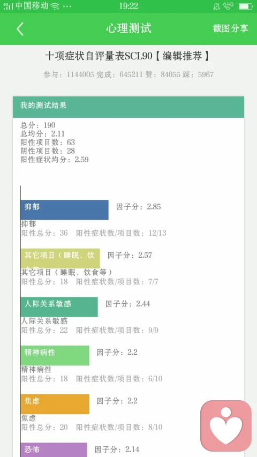Tap the muted bell status icon
This screenshot has width=257, height=457.
click(216, 6)
